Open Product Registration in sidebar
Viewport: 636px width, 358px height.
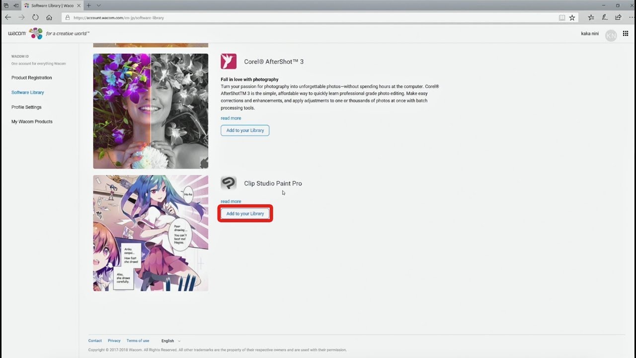[32, 78]
